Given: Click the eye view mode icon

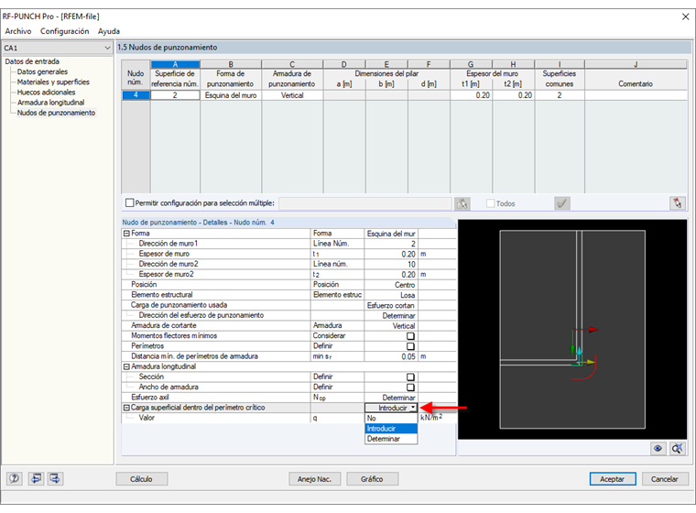Looking at the screenshot, I should (658, 448).
